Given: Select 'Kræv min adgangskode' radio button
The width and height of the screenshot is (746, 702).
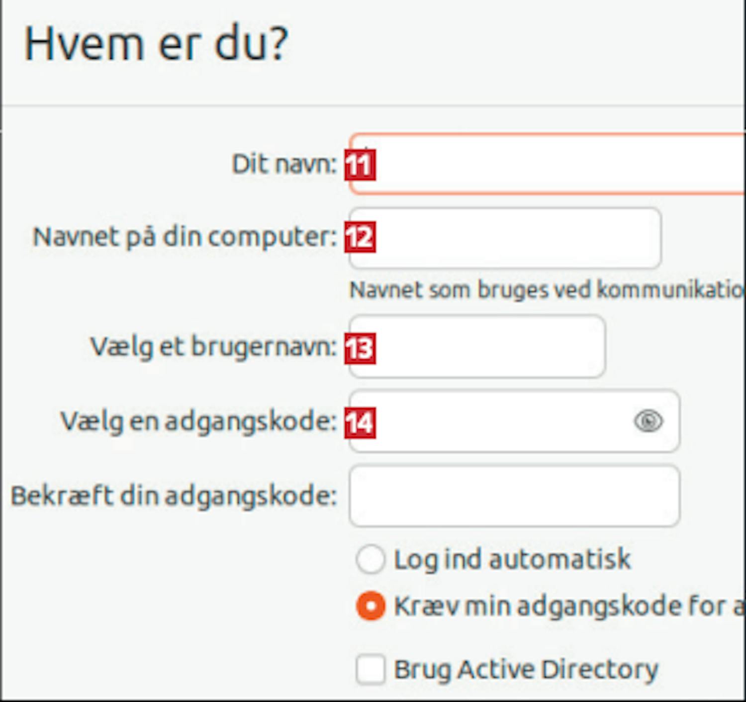Looking at the screenshot, I should click(371, 606).
